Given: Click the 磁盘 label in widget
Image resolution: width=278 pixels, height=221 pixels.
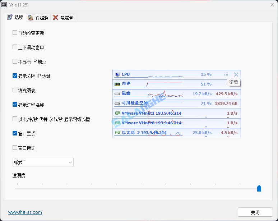Looking at the screenshot, I should (126, 93).
